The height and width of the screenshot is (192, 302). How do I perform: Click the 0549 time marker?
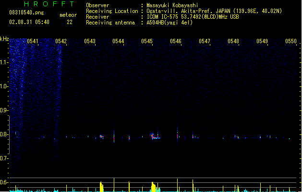[262, 41]
